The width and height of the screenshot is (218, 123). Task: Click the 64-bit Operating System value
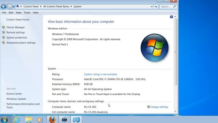(98, 89)
